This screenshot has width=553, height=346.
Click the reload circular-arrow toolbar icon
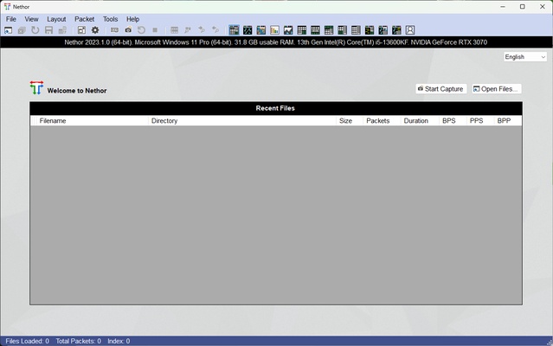[35, 30]
